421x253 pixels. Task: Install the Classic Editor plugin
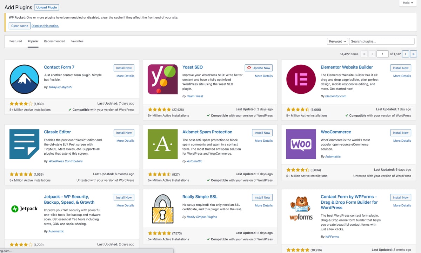coord(124,133)
